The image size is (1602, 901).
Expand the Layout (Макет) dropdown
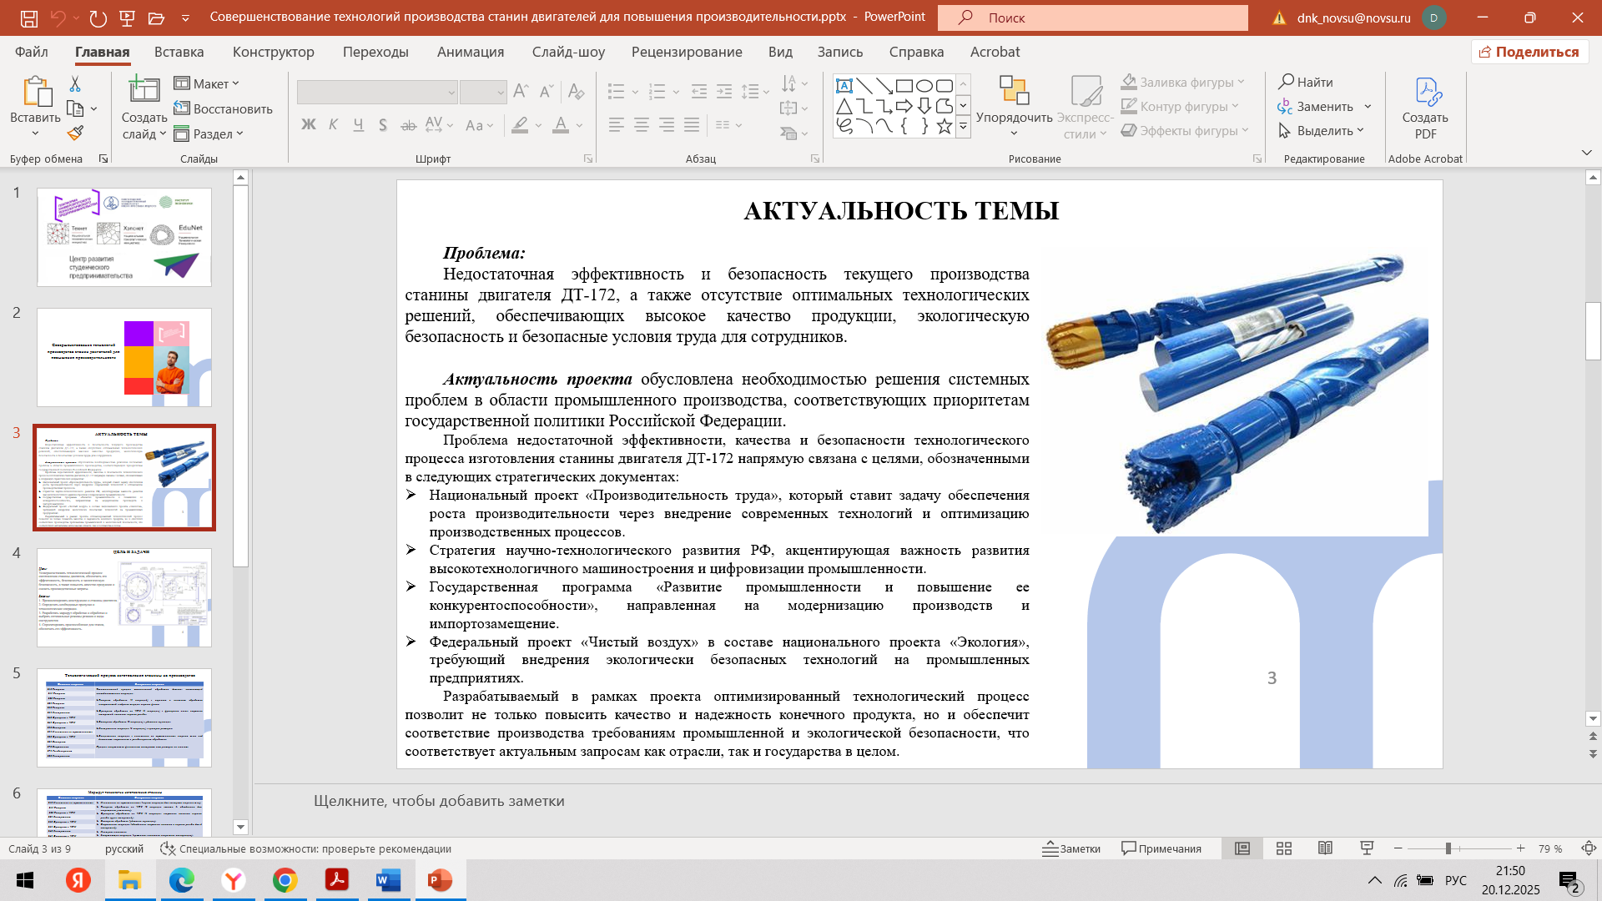point(207,83)
